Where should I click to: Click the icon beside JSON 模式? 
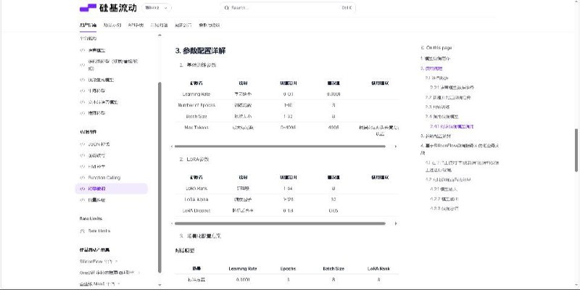(83, 144)
